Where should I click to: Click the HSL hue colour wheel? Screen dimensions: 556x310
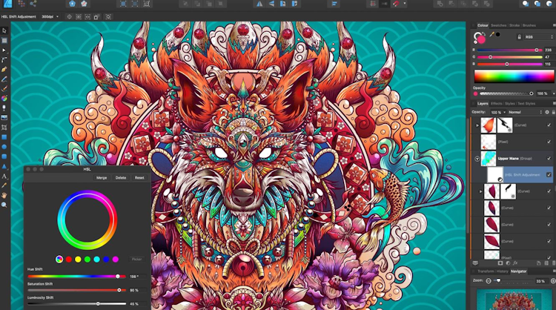[x=87, y=220]
